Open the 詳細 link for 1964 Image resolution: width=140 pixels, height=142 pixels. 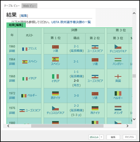point(12,64)
